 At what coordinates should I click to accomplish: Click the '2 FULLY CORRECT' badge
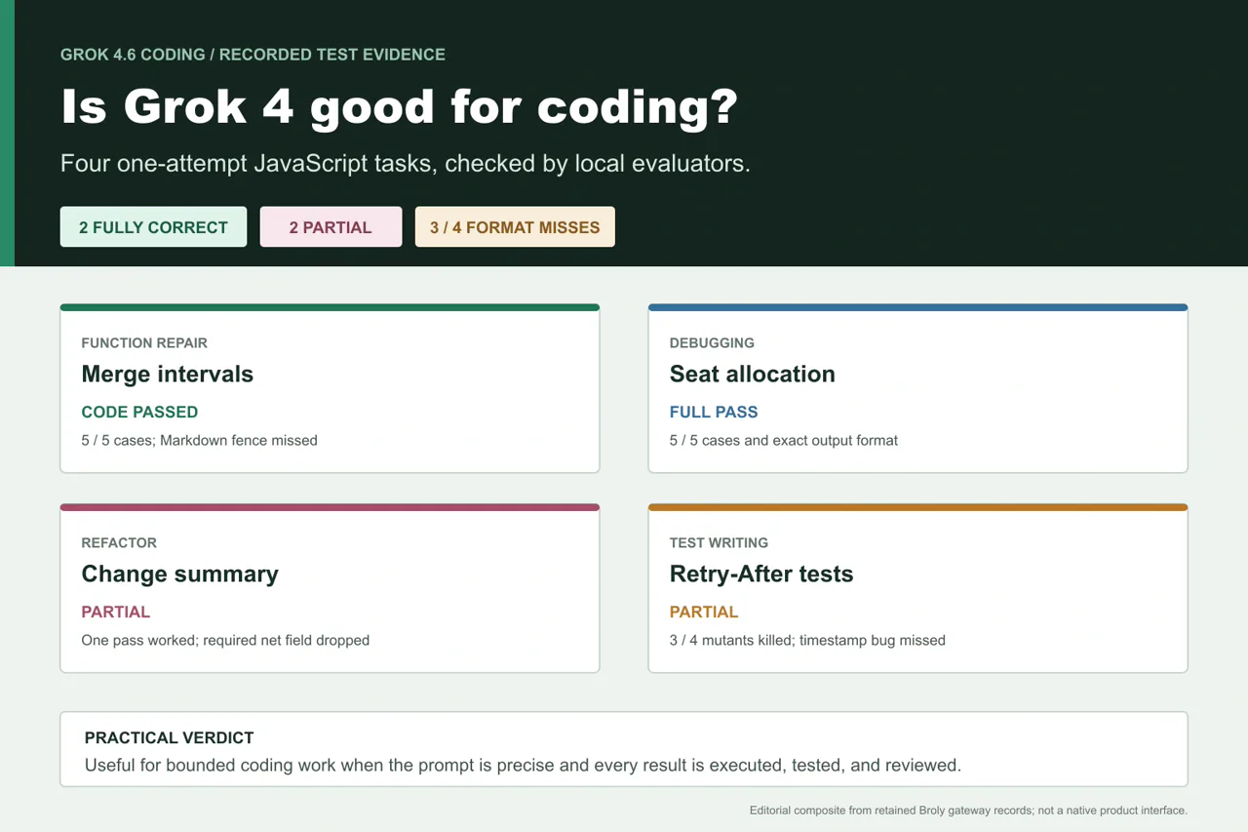pyautogui.click(x=153, y=226)
